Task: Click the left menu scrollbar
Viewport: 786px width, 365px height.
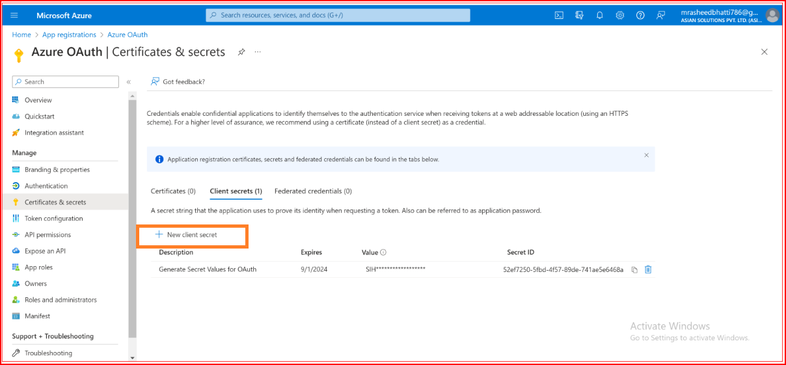Action: pos(133,218)
